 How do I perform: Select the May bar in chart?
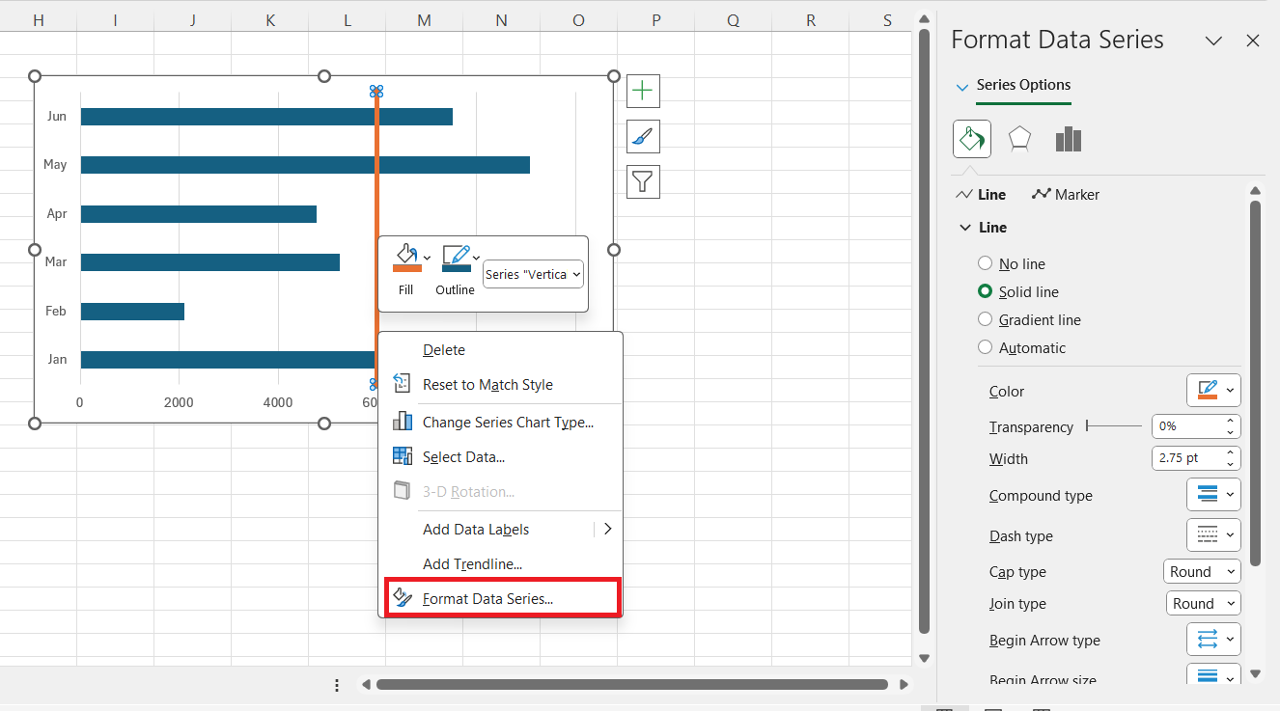305,165
